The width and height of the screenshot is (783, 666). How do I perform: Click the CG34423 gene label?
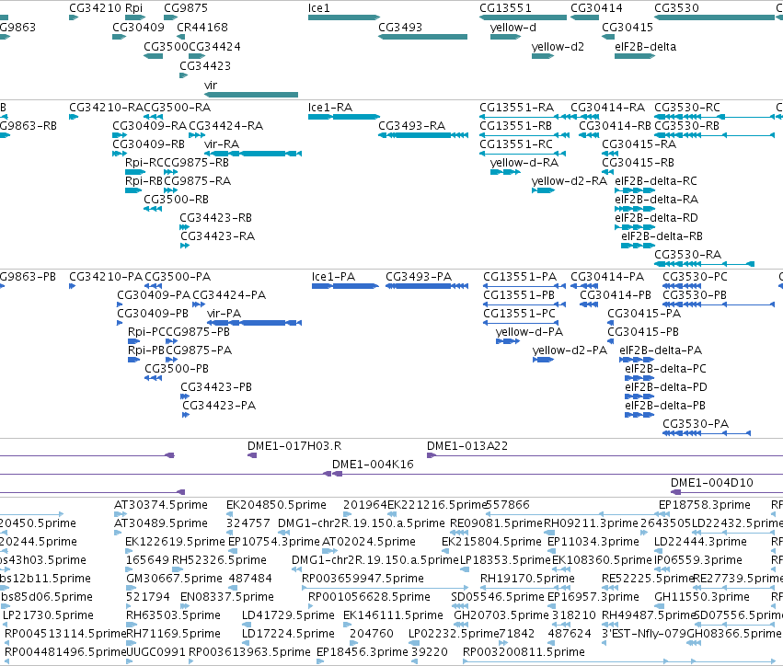(x=205, y=66)
